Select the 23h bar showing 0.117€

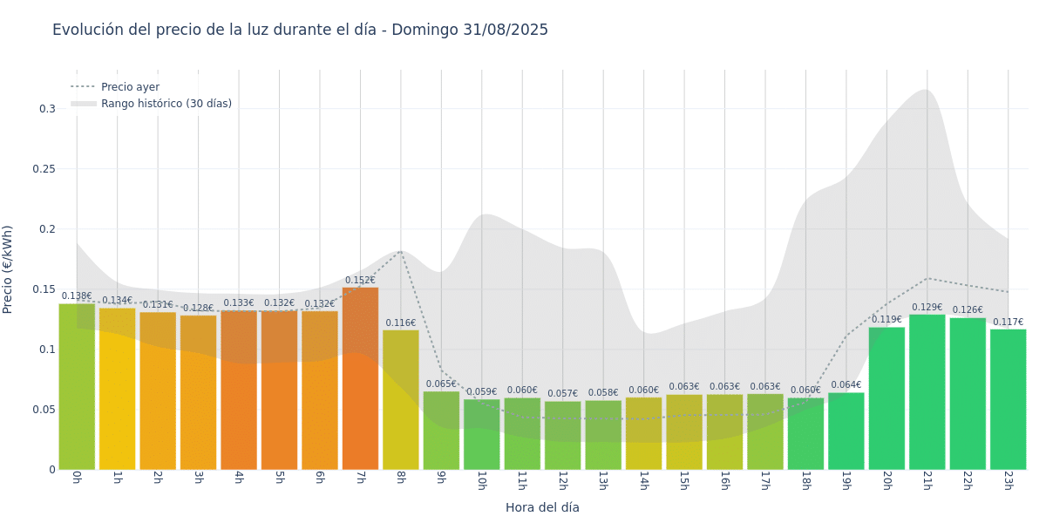click(1008, 399)
